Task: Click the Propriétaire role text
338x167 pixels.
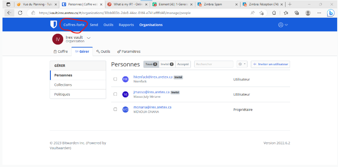Action: tap(243, 110)
